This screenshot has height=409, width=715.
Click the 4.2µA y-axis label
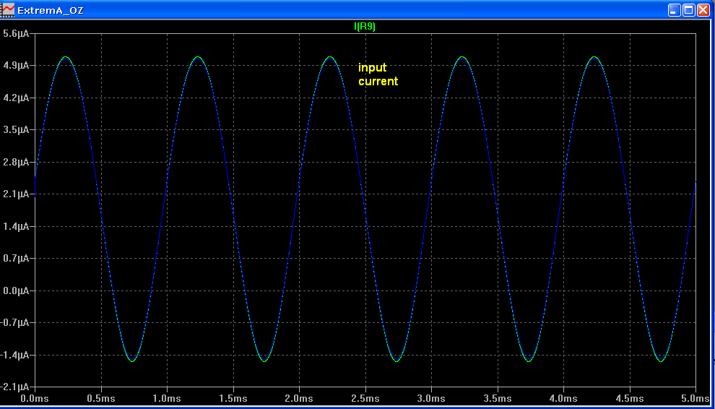[17, 98]
